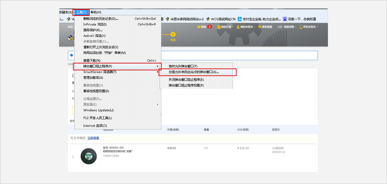This screenshot has width=387, height=184.
Task: Click the WOS测试网址CN bookmark icon
Action: [x=207, y=19]
